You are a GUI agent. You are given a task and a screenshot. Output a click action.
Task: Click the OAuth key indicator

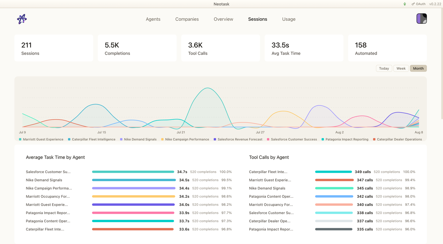tap(419, 4)
